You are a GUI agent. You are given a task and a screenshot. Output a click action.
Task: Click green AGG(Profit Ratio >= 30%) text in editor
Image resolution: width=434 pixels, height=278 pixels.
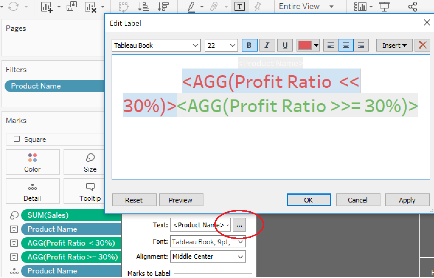pyautogui.click(x=297, y=106)
